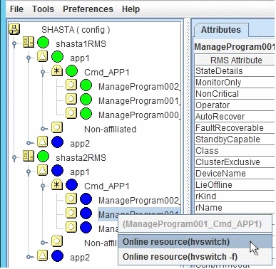The image size is (276, 269).
Task: Click the LieOffline attribute row
Action: click(235, 185)
